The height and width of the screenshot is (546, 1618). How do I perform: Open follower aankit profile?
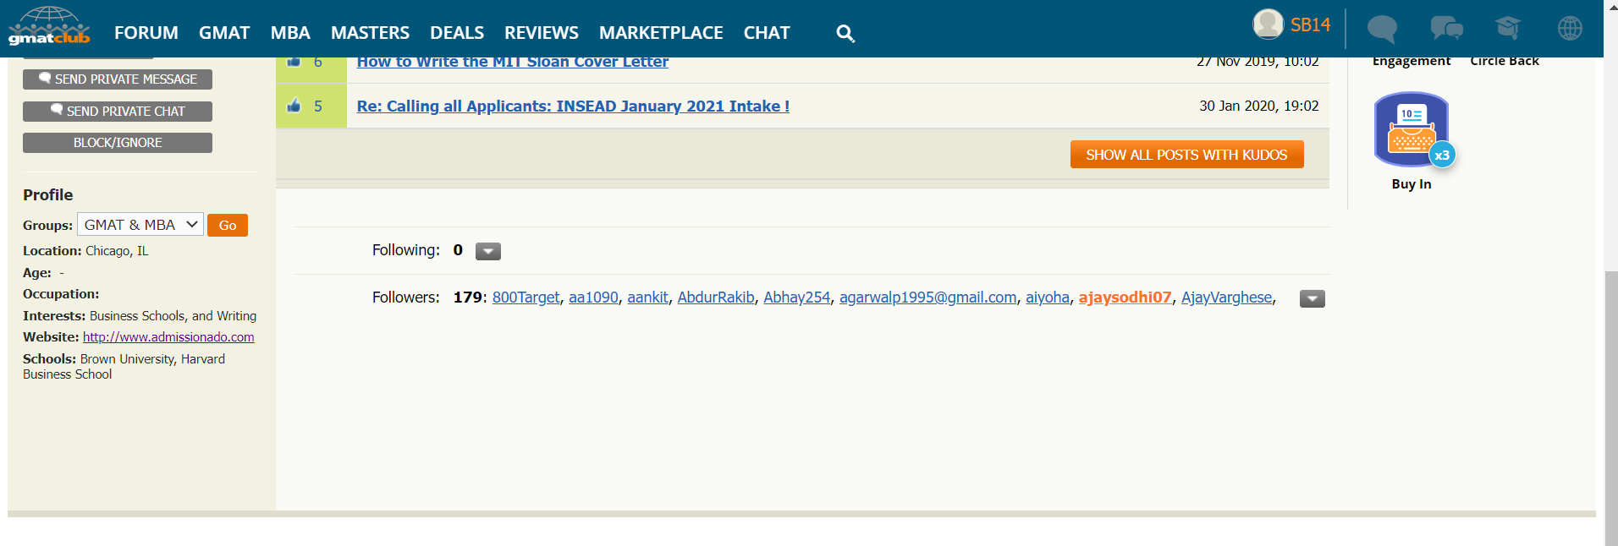pos(647,298)
